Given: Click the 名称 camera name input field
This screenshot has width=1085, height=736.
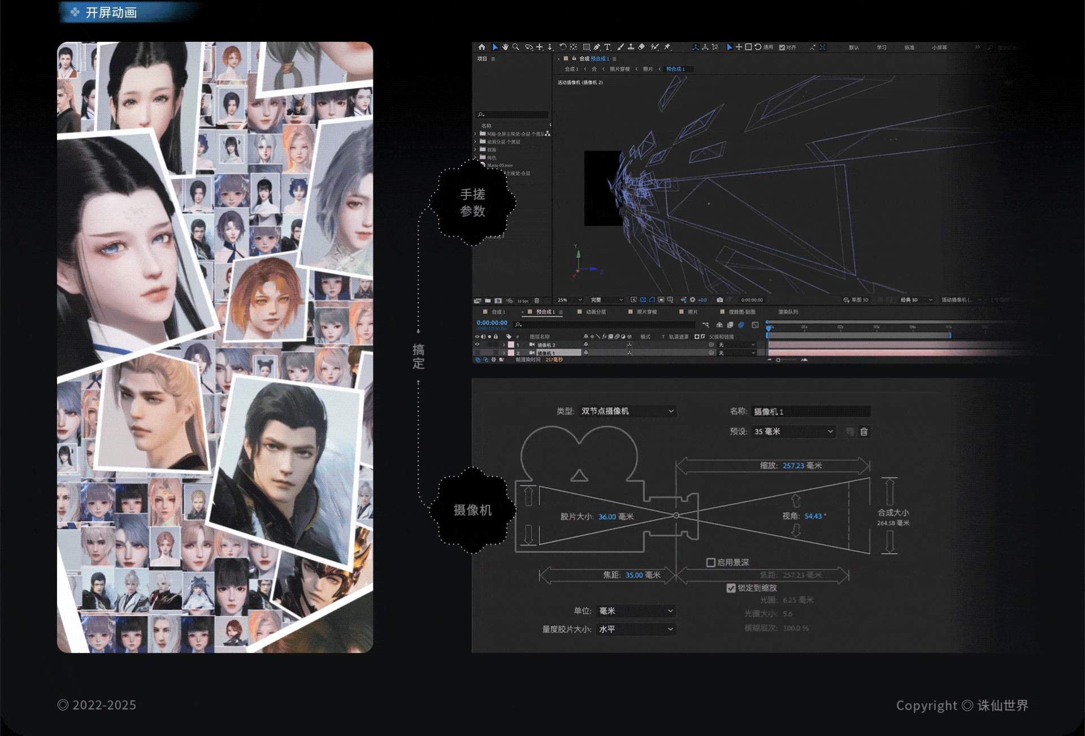Looking at the screenshot, I should (811, 412).
